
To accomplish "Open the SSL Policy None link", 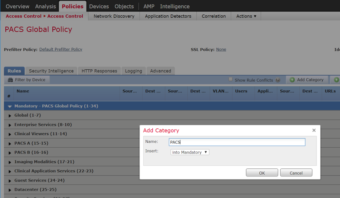I will point(221,49).
